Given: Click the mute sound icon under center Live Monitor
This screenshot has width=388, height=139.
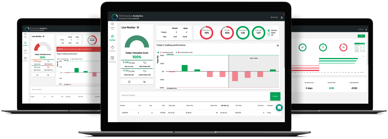Looking at the screenshot, I should click(144, 82).
